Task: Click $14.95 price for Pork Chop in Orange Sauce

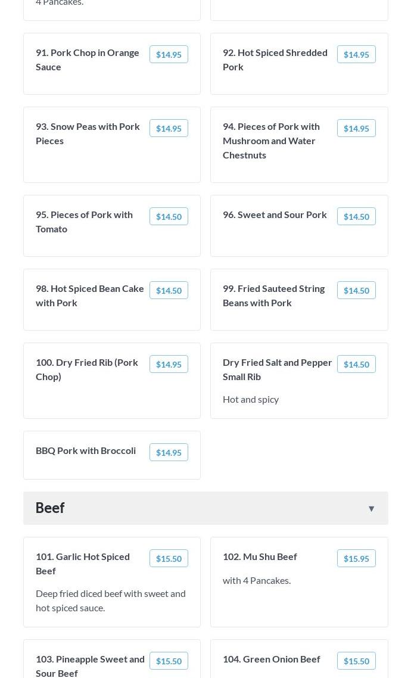Action: pos(169,54)
